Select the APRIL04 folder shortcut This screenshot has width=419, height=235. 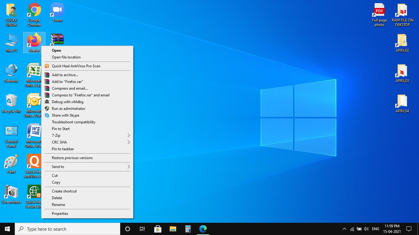click(x=402, y=103)
